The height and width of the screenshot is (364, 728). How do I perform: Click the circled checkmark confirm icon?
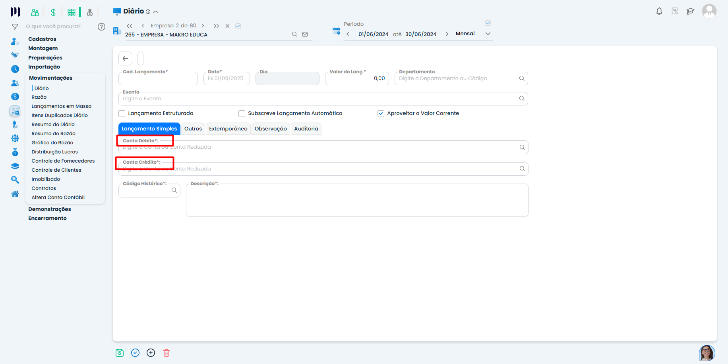tap(136, 353)
